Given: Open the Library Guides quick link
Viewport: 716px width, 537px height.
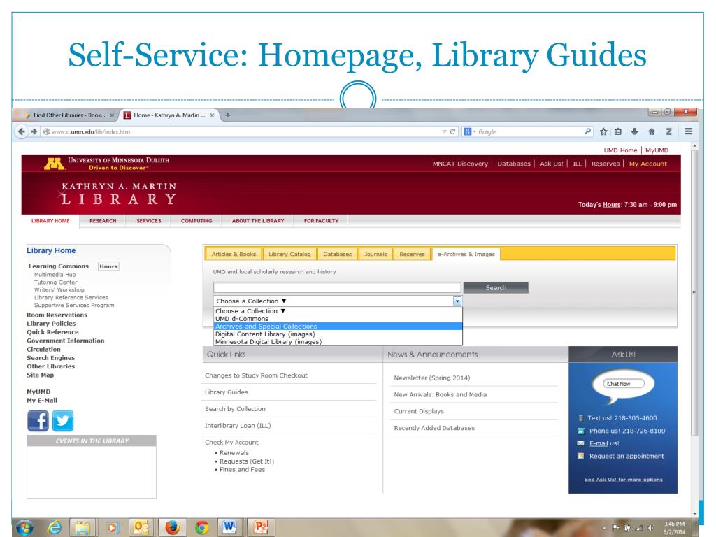Looking at the screenshot, I should (x=226, y=392).
